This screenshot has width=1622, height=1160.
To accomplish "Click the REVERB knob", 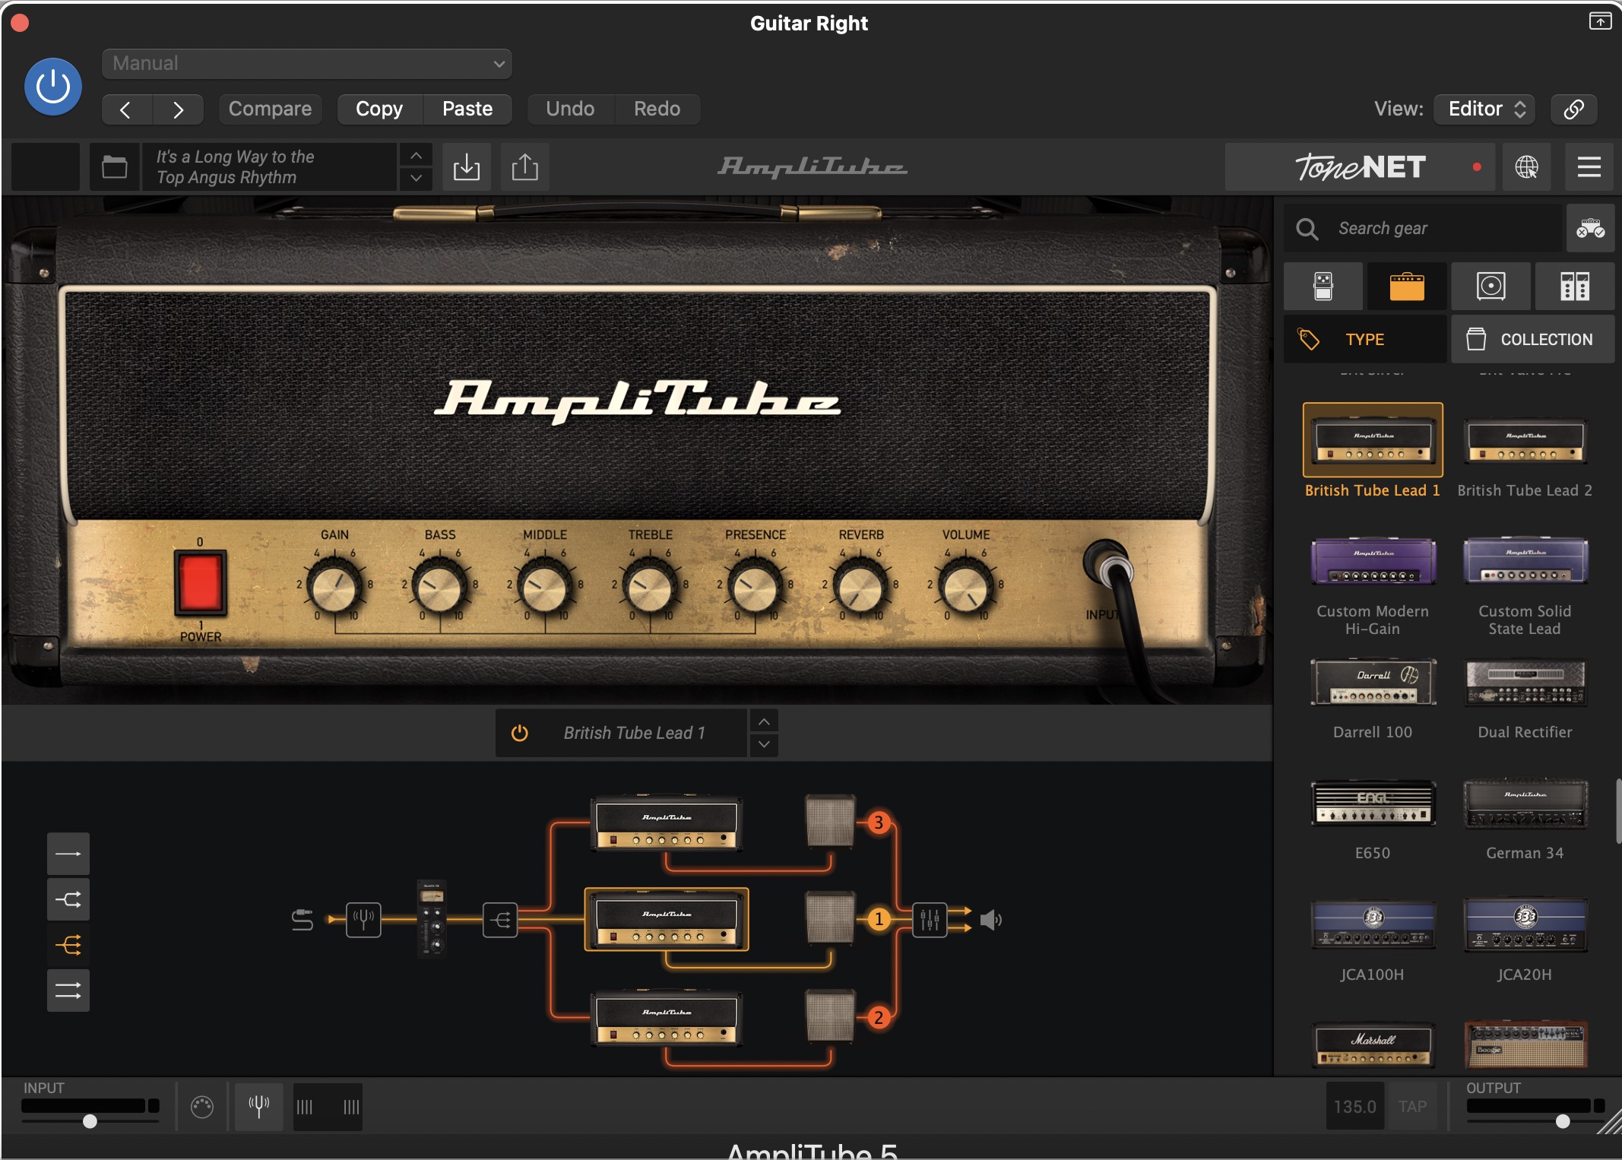I will coord(860,586).
